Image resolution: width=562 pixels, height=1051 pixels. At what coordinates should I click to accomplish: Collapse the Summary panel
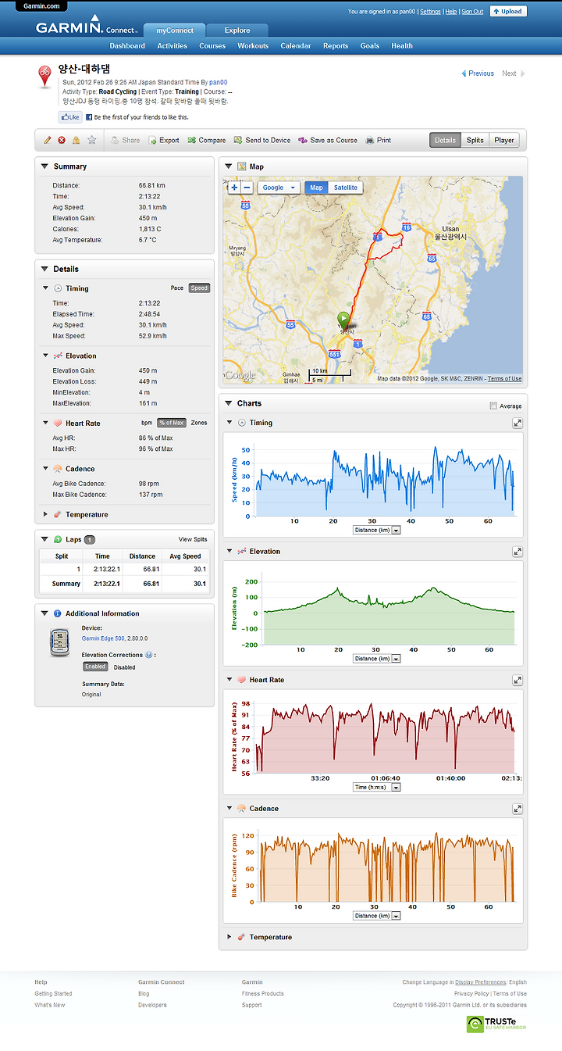pos(44,166)
